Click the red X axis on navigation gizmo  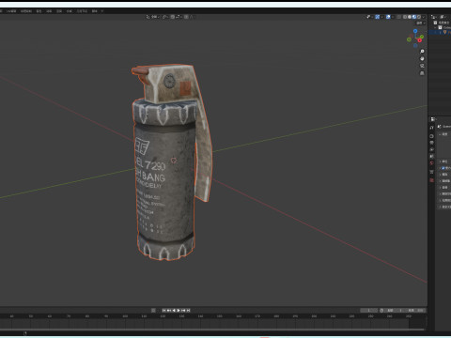420,40
